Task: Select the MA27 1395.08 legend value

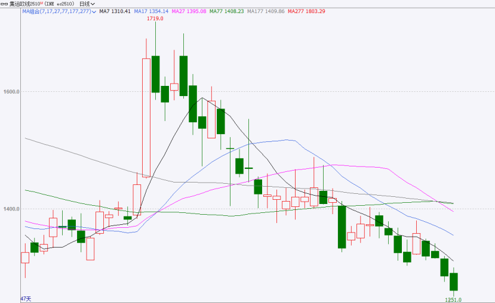Action: coord(189,11)
